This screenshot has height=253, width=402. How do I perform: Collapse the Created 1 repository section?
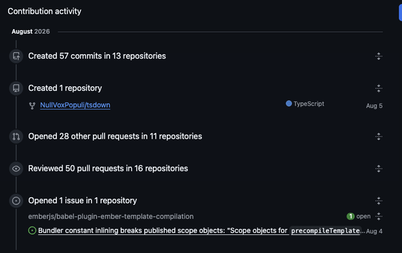tap(379, 88)
